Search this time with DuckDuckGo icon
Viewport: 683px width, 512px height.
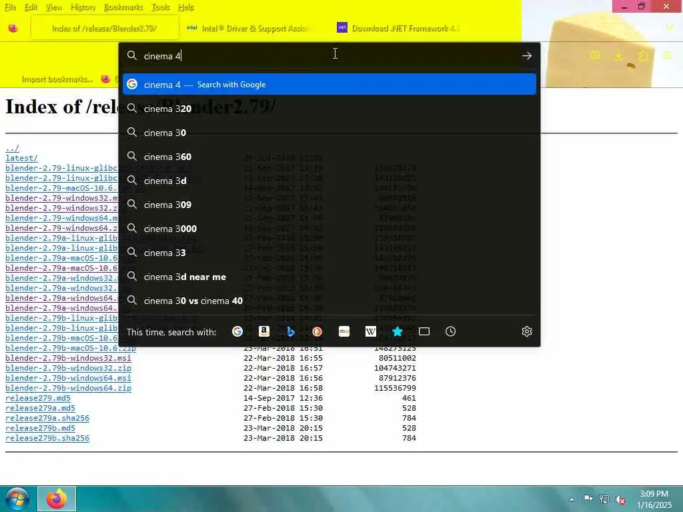pos(317,332)
